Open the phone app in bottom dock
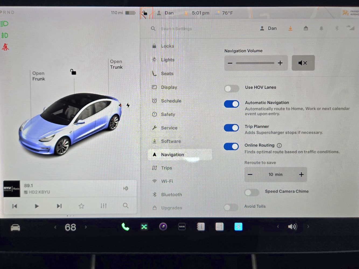The image size is (359, 269). pyautogui.click(x=125, y=227)
